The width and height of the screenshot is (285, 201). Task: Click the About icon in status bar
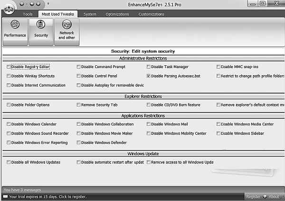pyautogui.click(x=265, y=196)
